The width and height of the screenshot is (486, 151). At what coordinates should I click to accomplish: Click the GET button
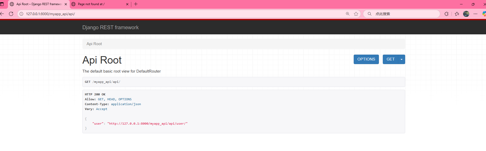tap(390, 59)
